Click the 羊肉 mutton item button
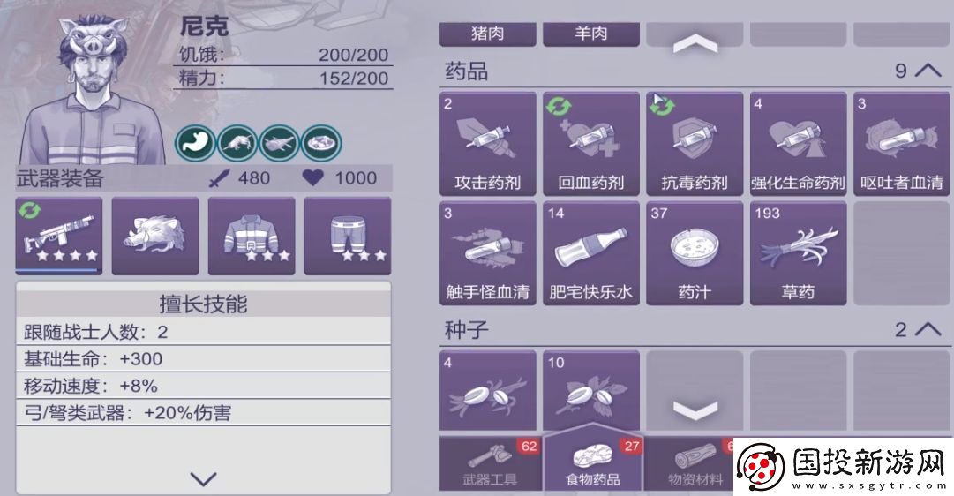This screenshot has height=496, width=954. point(590,34)
